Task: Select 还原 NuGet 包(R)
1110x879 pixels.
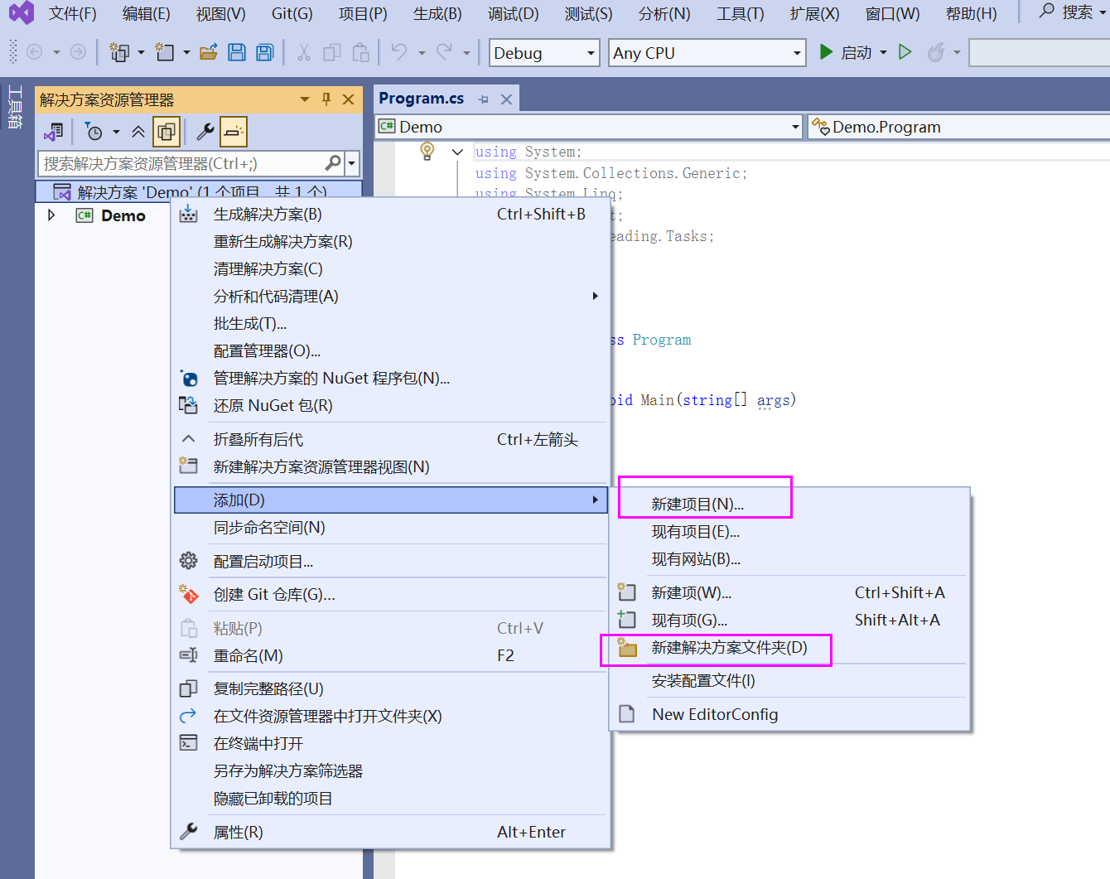Action: pyautogui.click(x=390, y=405)
